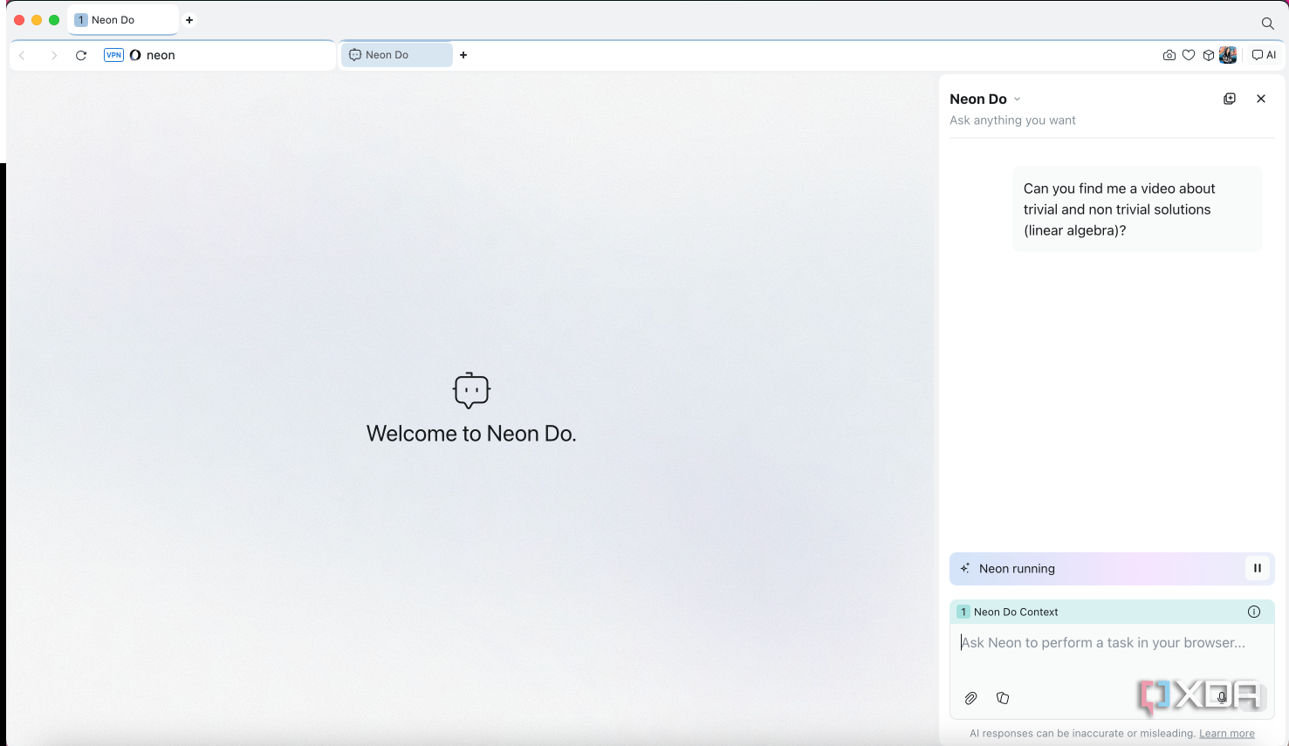This screenshot has height=746, width=1289.
Task: Open the Neon Do Context info icon
Action: [1254, 612]
